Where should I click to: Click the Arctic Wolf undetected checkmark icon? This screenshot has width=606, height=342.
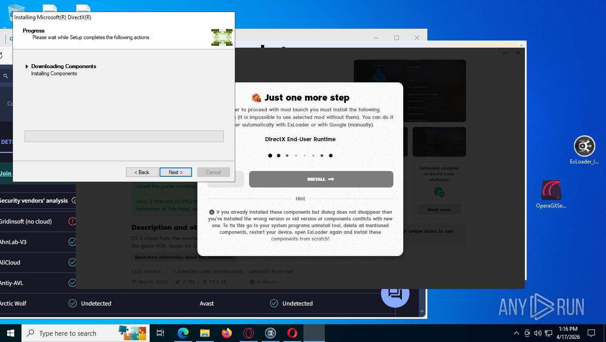point(73,303)
